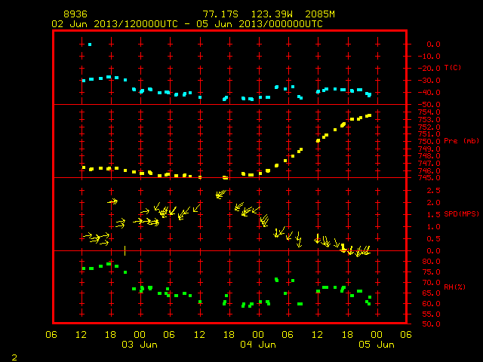Click the RH(%) humidity axis label
This screenshot has height=362, width=483.
pos(454,287)
